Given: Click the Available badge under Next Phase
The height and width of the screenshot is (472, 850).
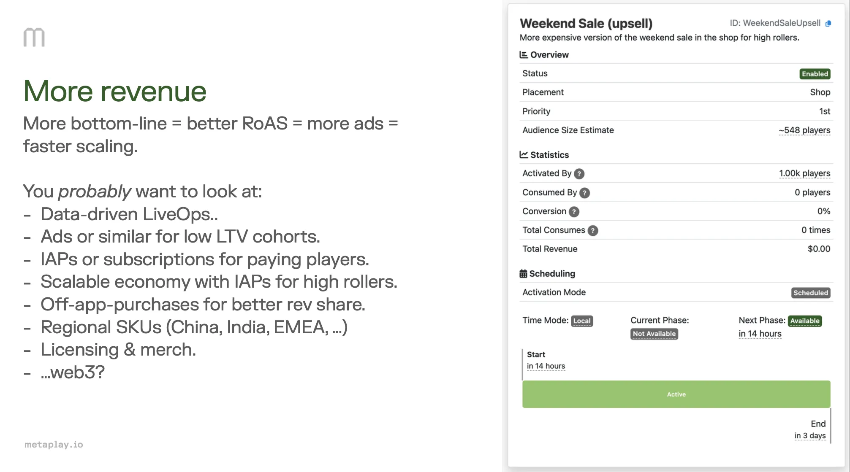Looking at the screenshot, I should click(x=805, y=321).
